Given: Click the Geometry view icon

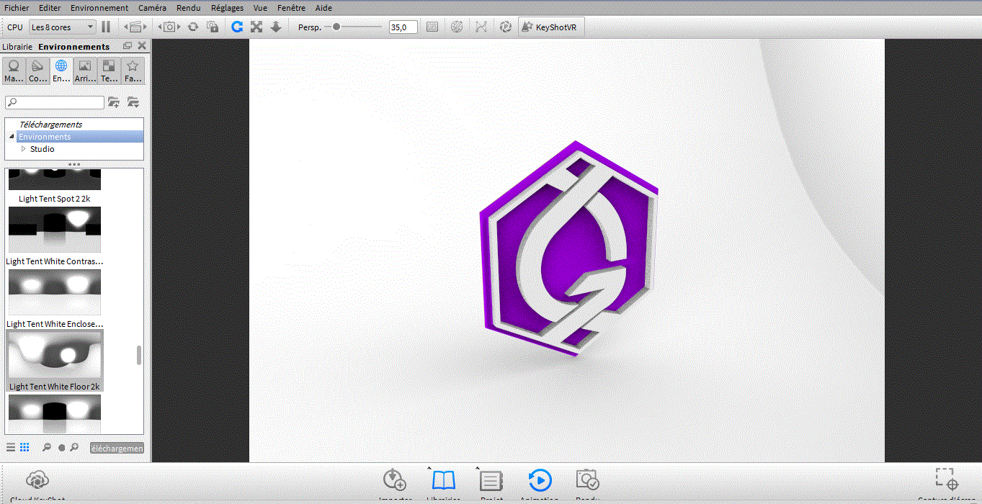Looking at the screenshot, I should pos(481,27).
